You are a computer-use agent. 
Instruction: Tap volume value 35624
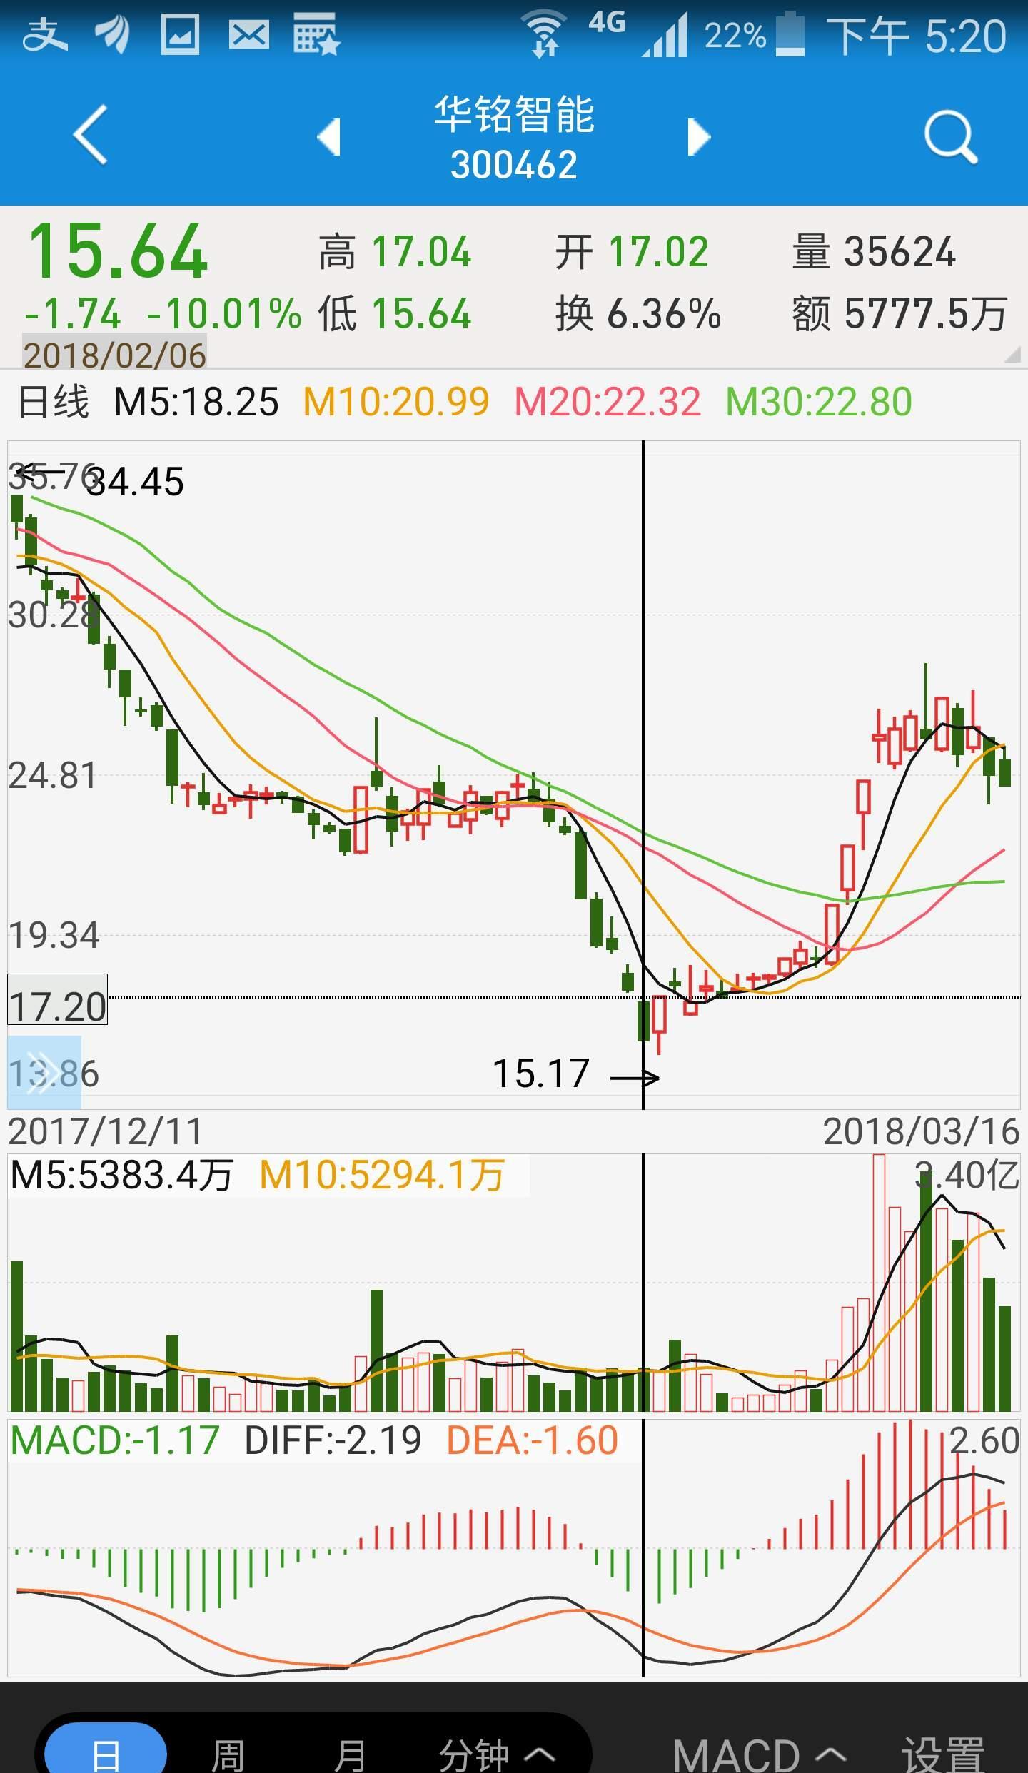tap(899, 252)
